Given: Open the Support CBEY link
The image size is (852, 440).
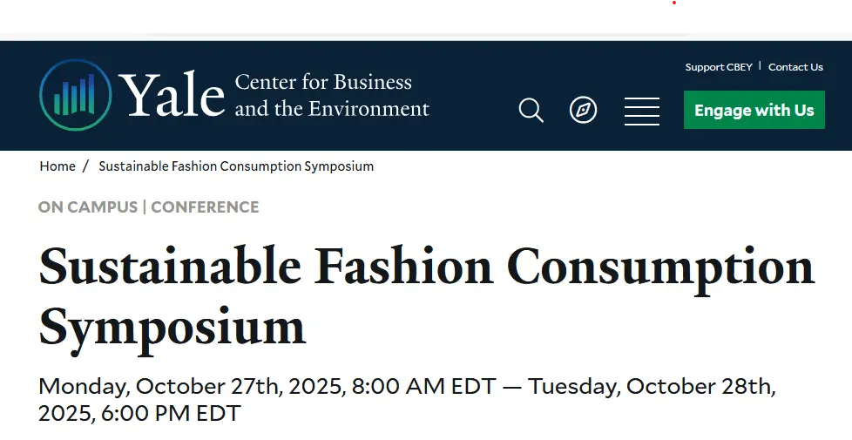Looking at the screenshot, I should point(718,67).
